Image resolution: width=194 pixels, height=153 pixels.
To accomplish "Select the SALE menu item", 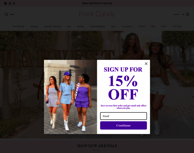I will click(x=164, y=26).
